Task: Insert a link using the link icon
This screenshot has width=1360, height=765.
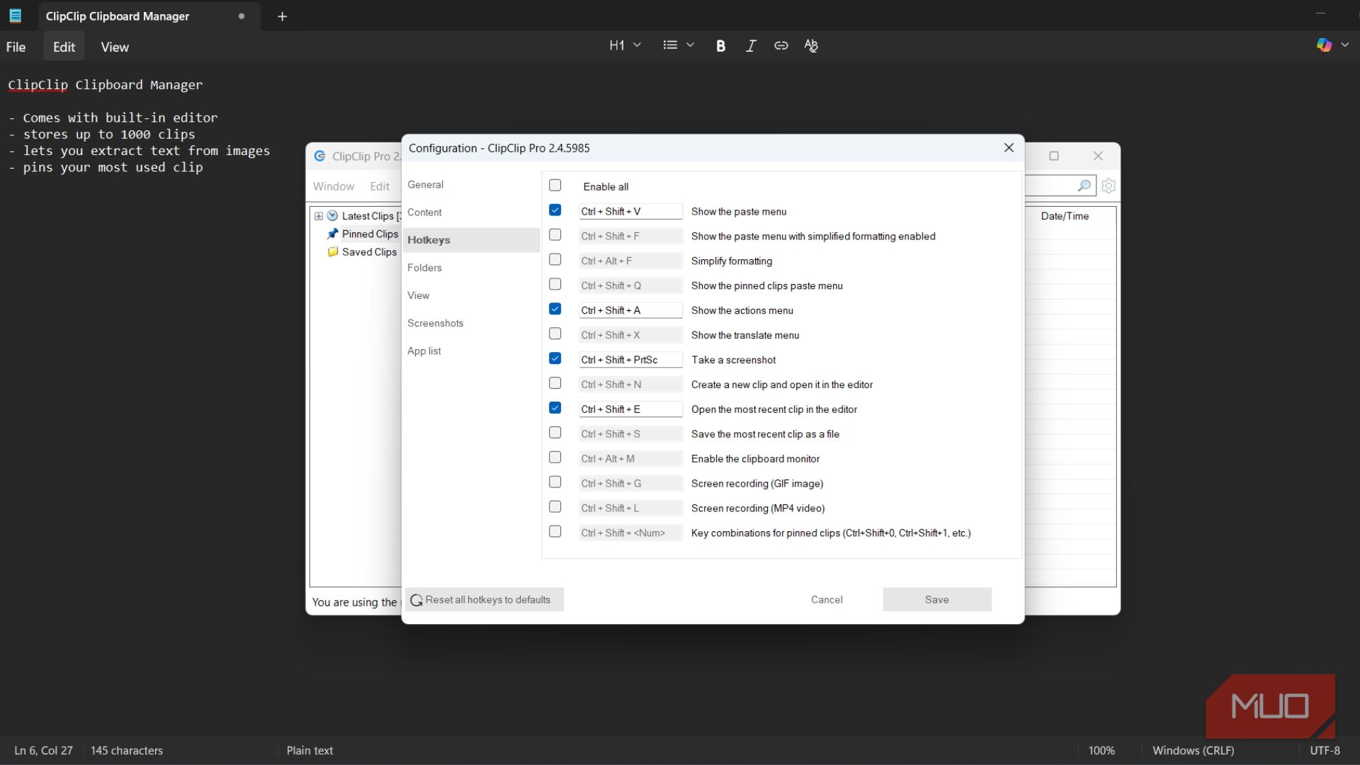Action: click(781, 46)
